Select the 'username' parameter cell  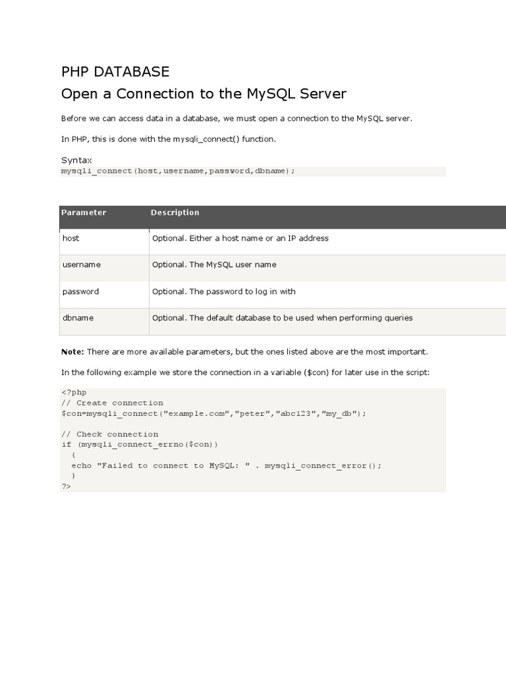[82, 264]
